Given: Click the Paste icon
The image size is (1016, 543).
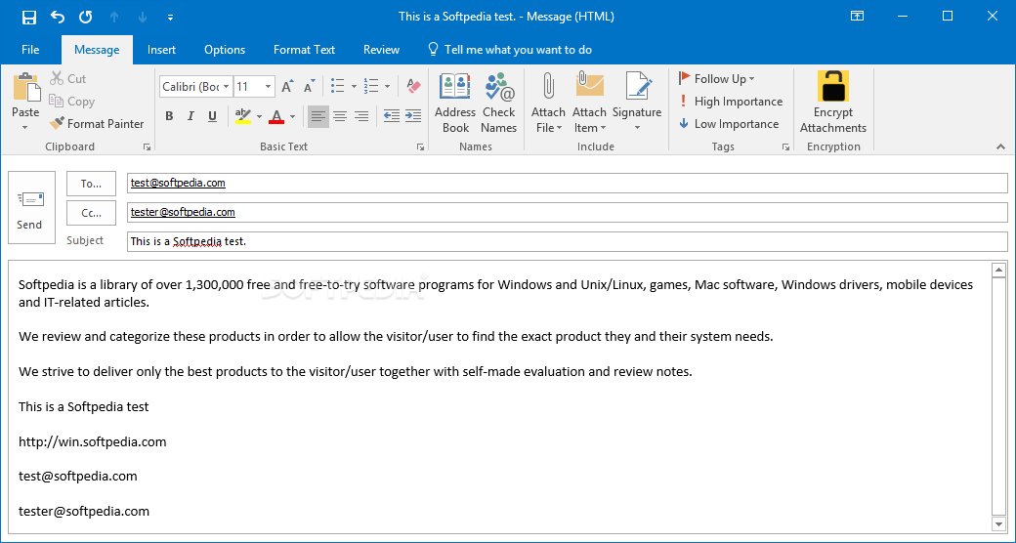Looking at the screenshot, I should point(26,88).
